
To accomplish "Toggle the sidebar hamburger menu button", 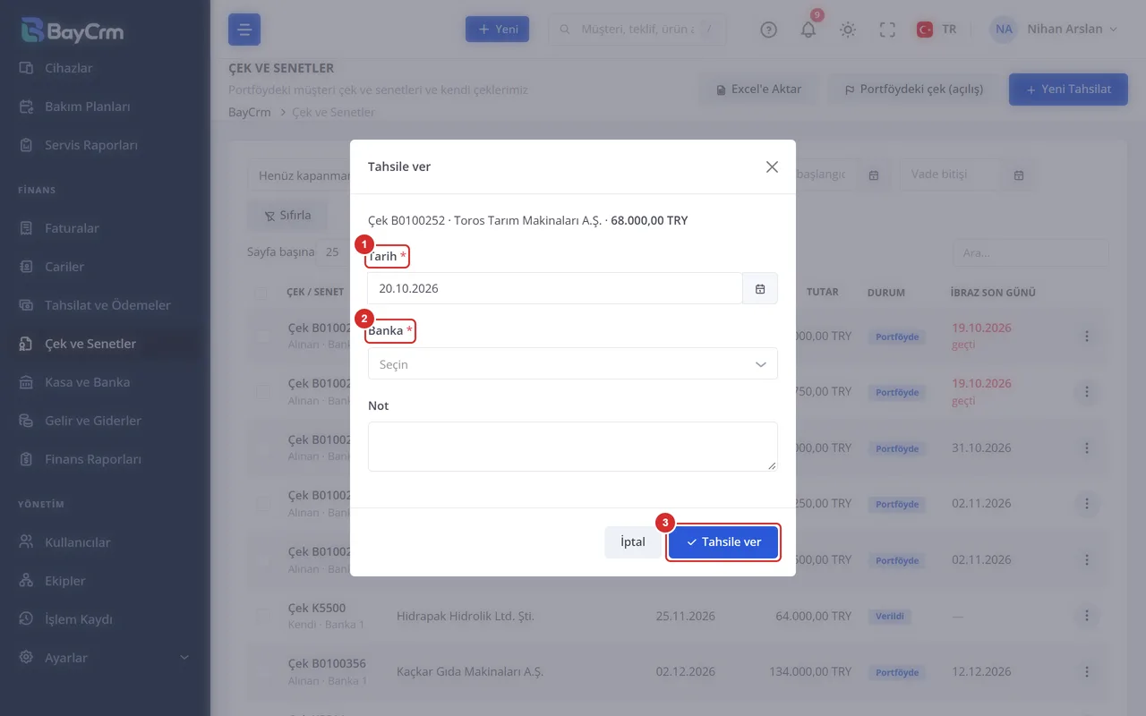I will point(244,30).
